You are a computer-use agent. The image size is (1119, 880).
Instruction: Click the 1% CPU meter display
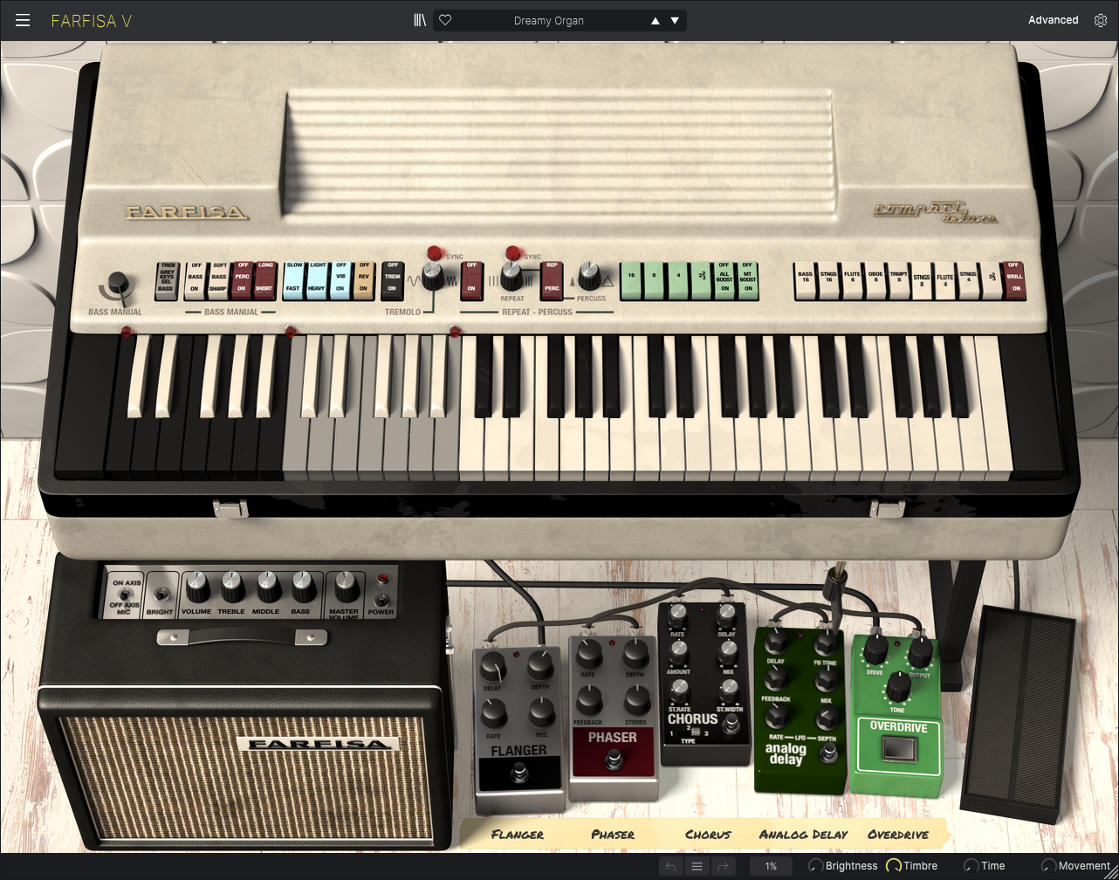tap(771, 866)
